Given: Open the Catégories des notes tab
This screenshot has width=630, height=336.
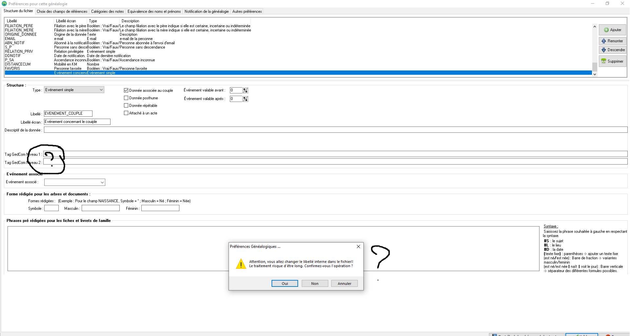Looking at the screenshot, I should 107,11.
